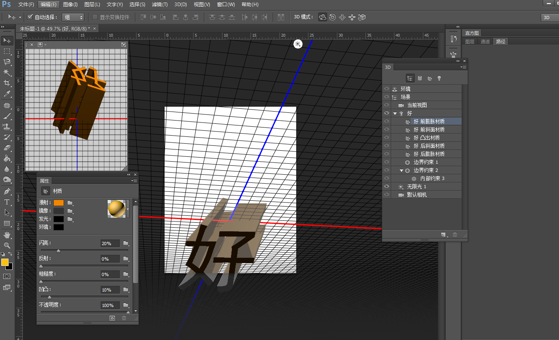The width and height of the screenshot is (559, 340).
Task: Open the 组 auto-select dropdown
Action: point(73,17)
